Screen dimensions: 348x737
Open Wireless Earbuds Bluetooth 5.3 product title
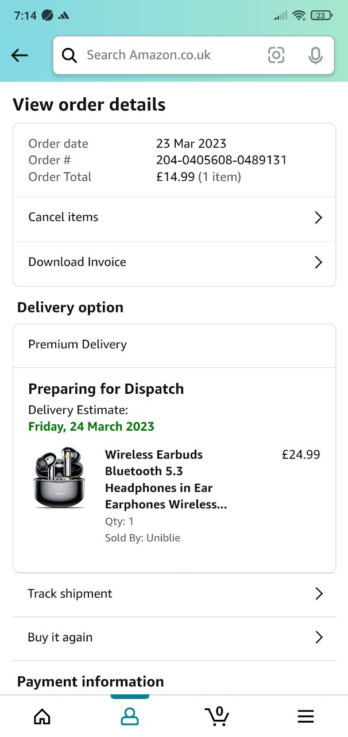pyautogui.click(x=166, y=480)
